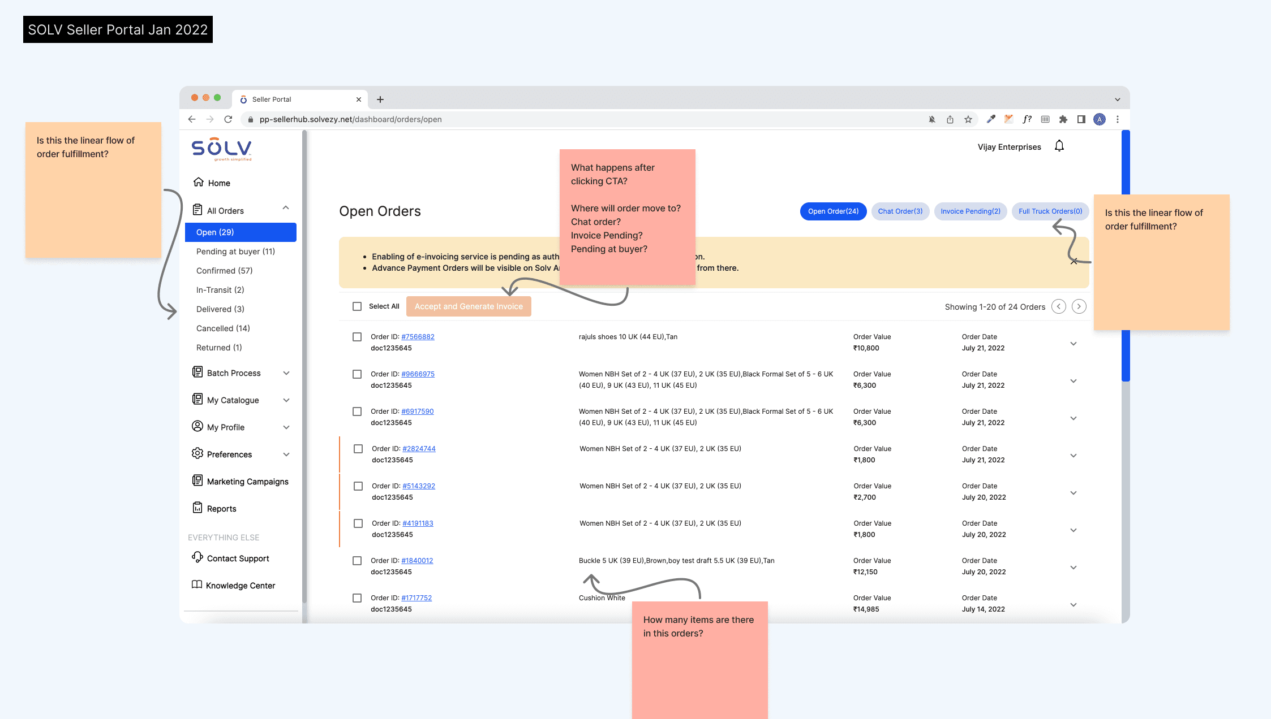Open the notifications bell
The width and height of the screenshot is (1271, 719).
click(1059, 146)
